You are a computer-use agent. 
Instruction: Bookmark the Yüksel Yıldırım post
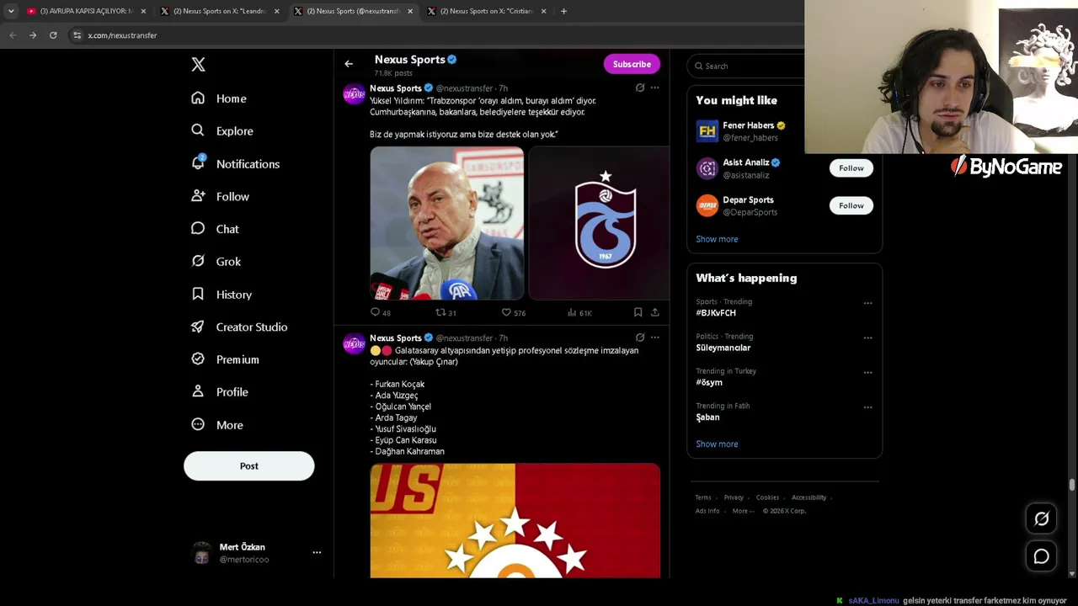pos(638,312)
